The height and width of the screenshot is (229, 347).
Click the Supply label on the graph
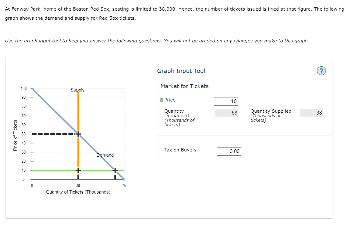[77, 90]
